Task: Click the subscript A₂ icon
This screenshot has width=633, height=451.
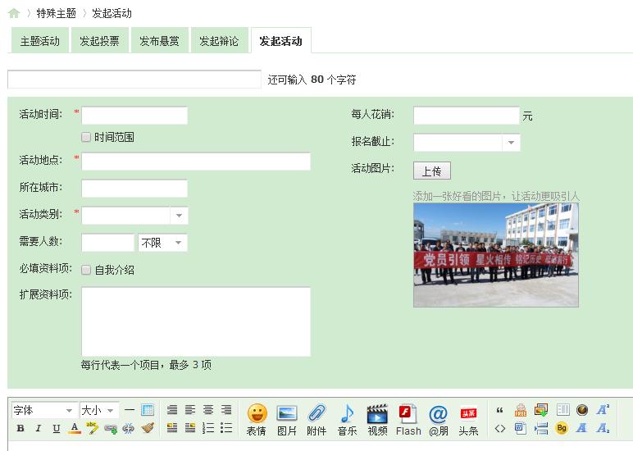Action: (x=603, y=428)
